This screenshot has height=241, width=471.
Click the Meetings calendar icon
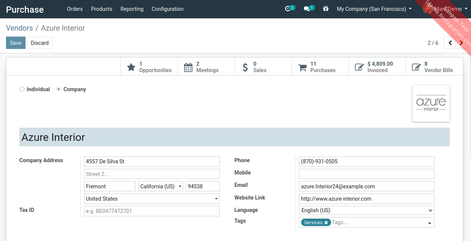(188, 67)
